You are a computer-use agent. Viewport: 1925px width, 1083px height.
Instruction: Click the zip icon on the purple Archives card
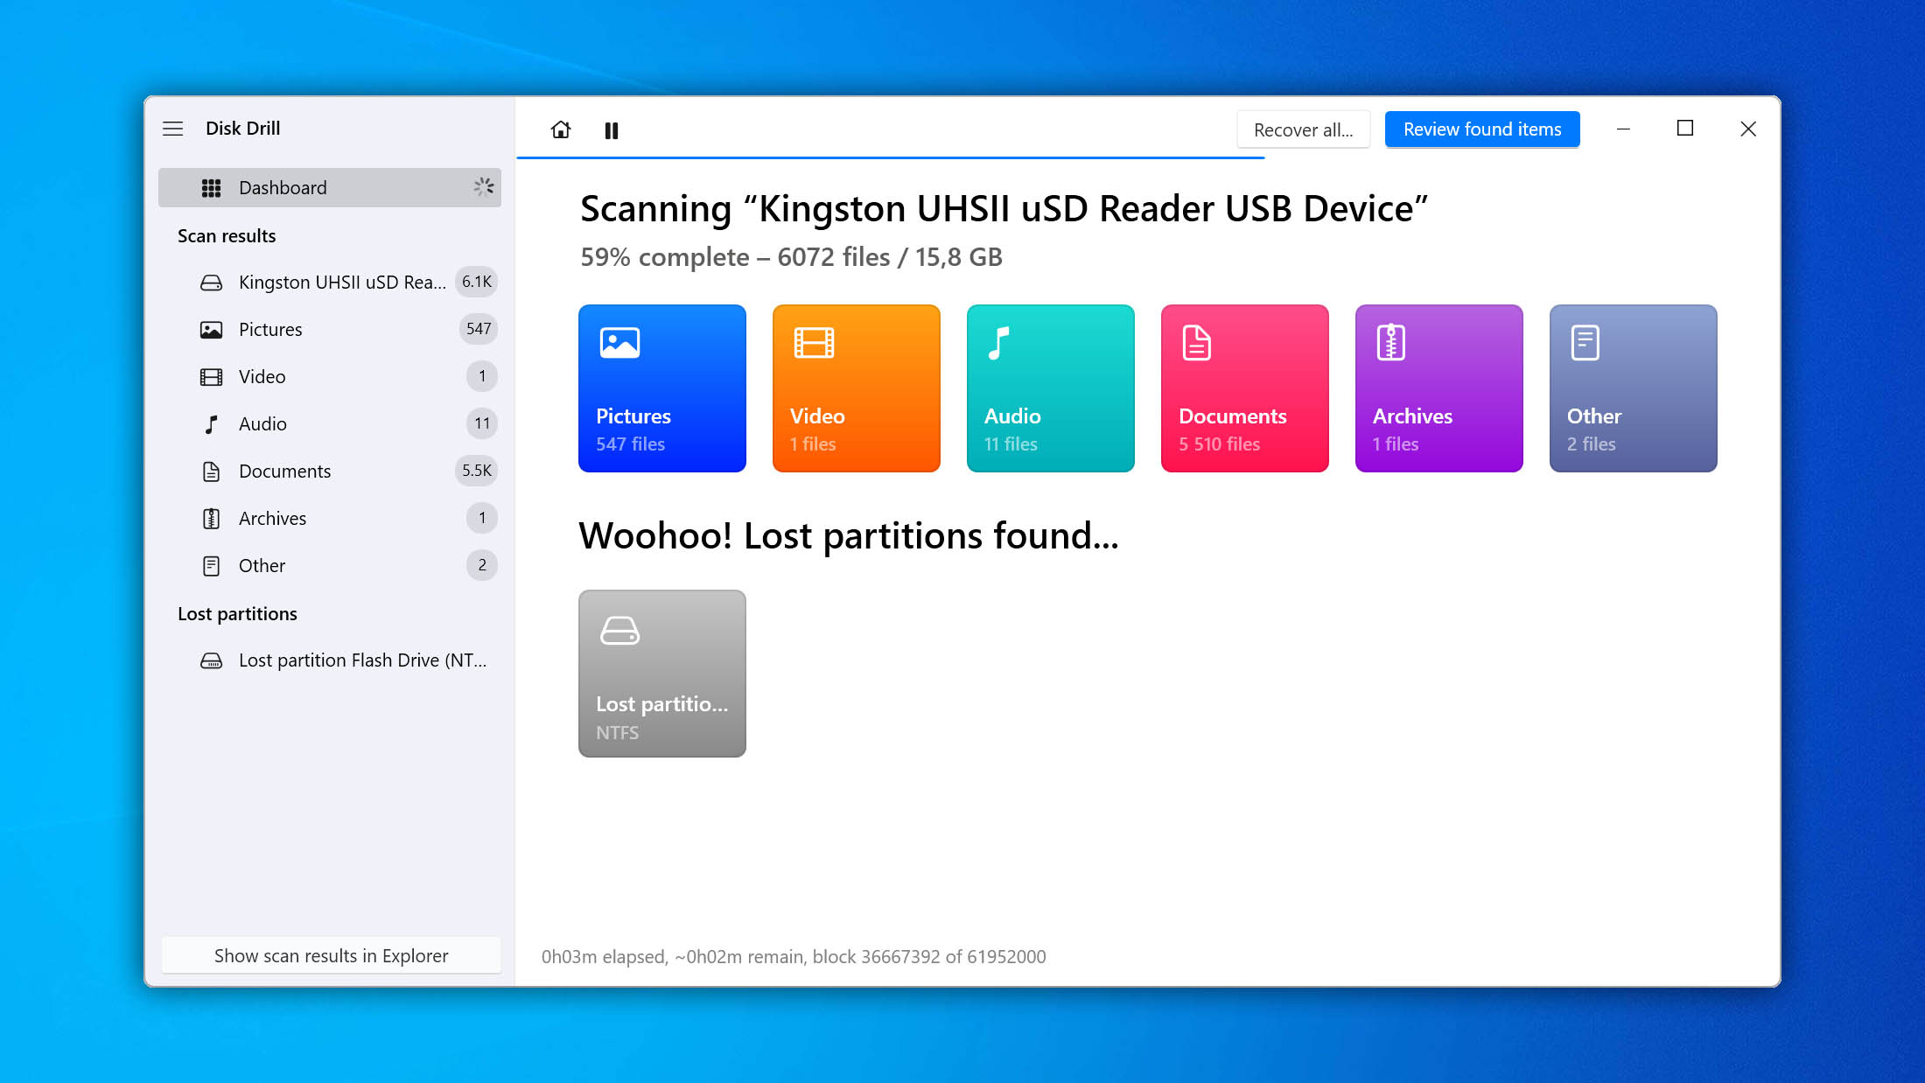[x=1390, y=343]
